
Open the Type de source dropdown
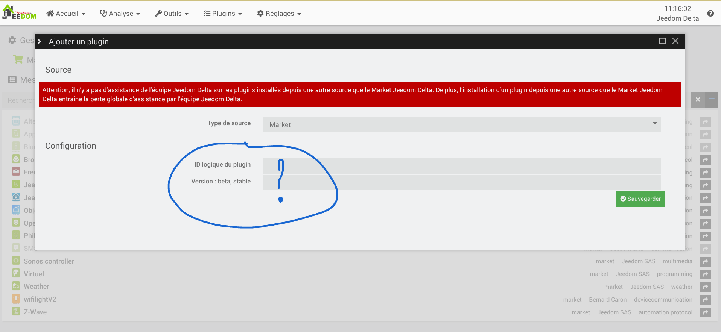point(462,124)
